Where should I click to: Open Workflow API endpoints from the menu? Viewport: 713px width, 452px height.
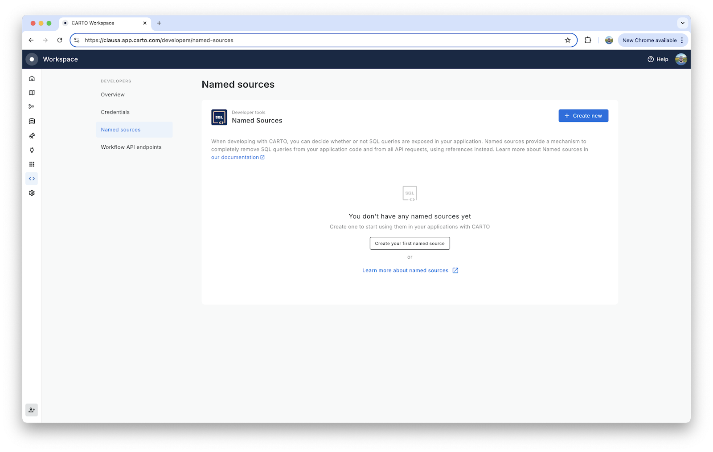(131, 147)
